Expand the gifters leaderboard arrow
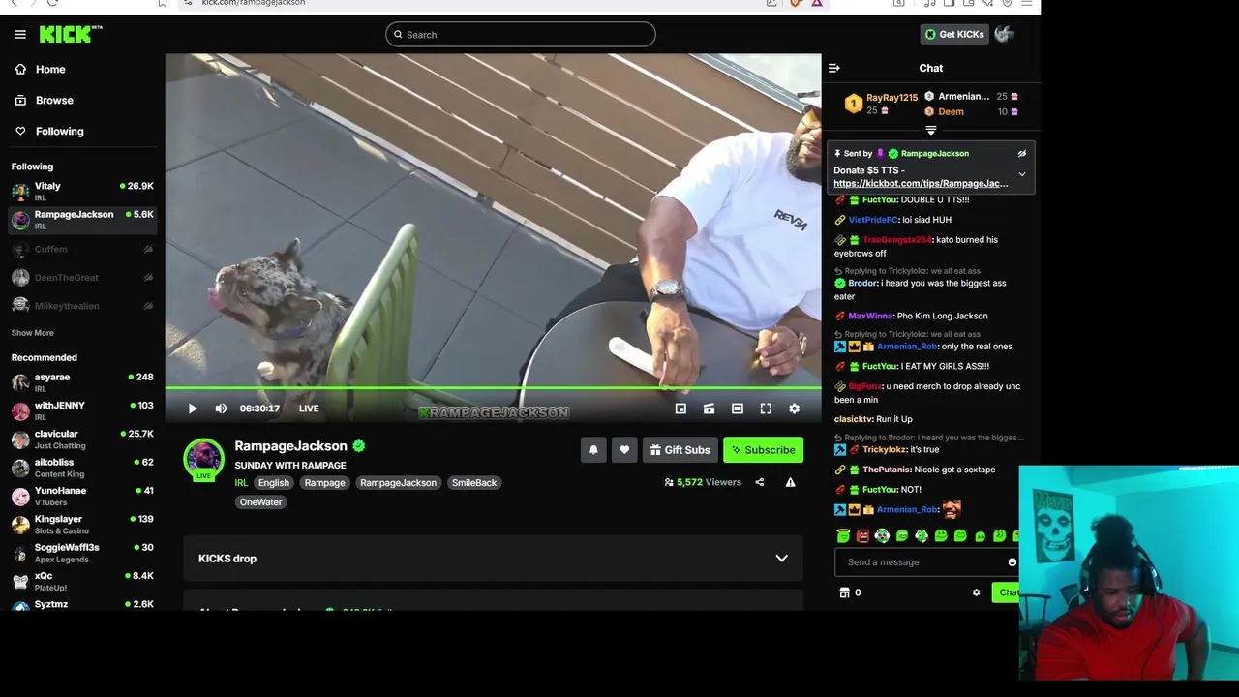 [x=931, y=130]
